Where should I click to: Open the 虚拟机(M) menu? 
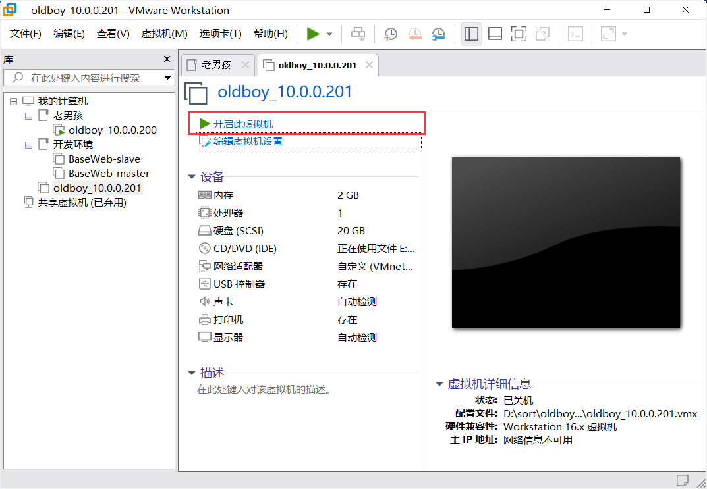164,34
